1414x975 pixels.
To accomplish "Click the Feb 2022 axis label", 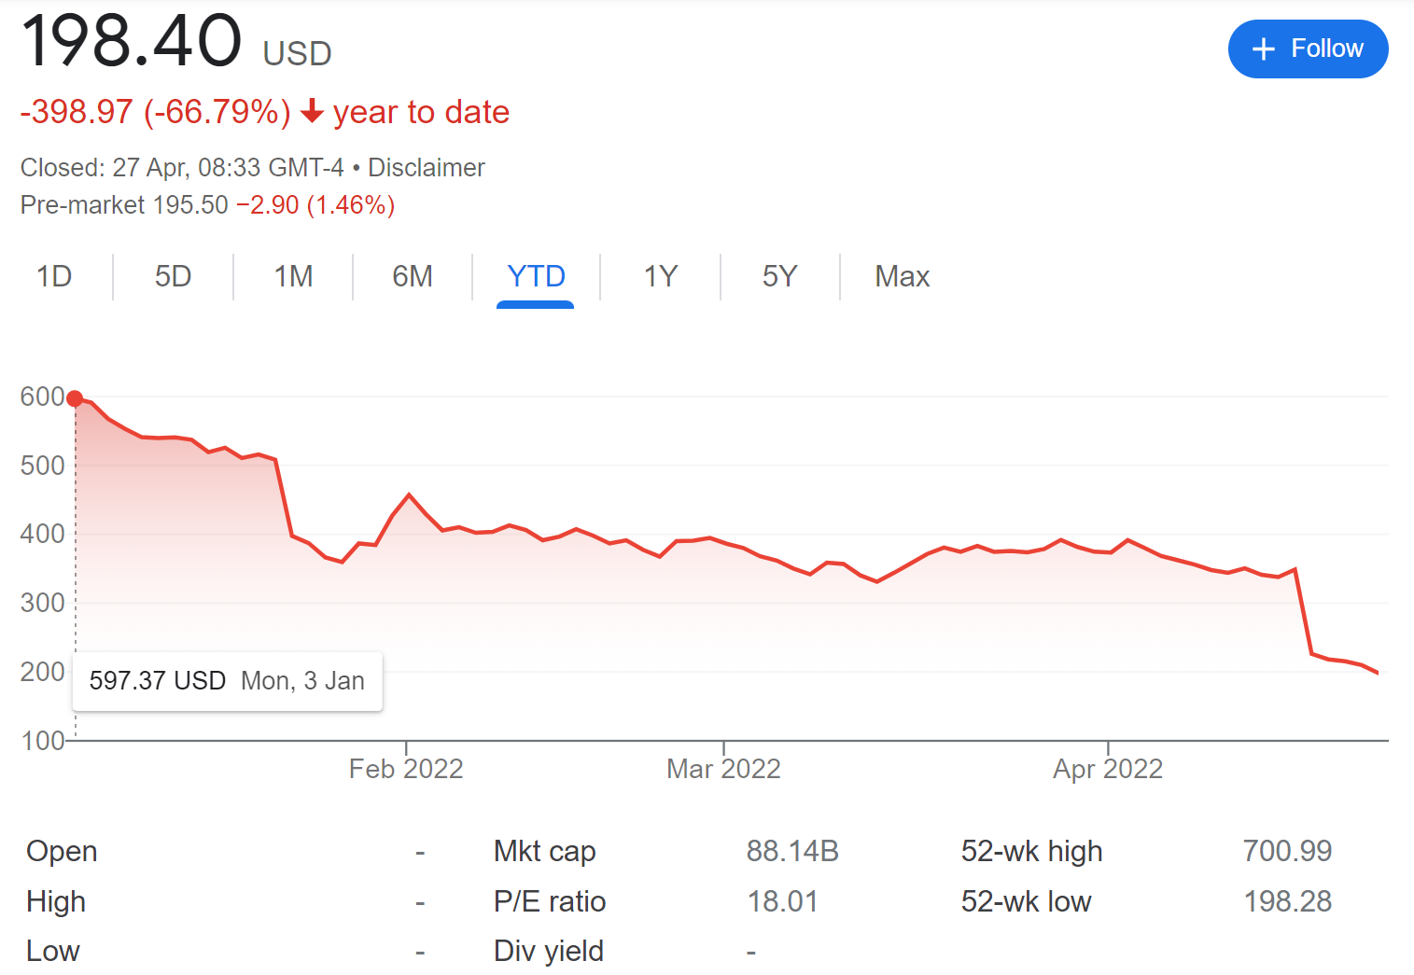I will (x=406, y=769).
